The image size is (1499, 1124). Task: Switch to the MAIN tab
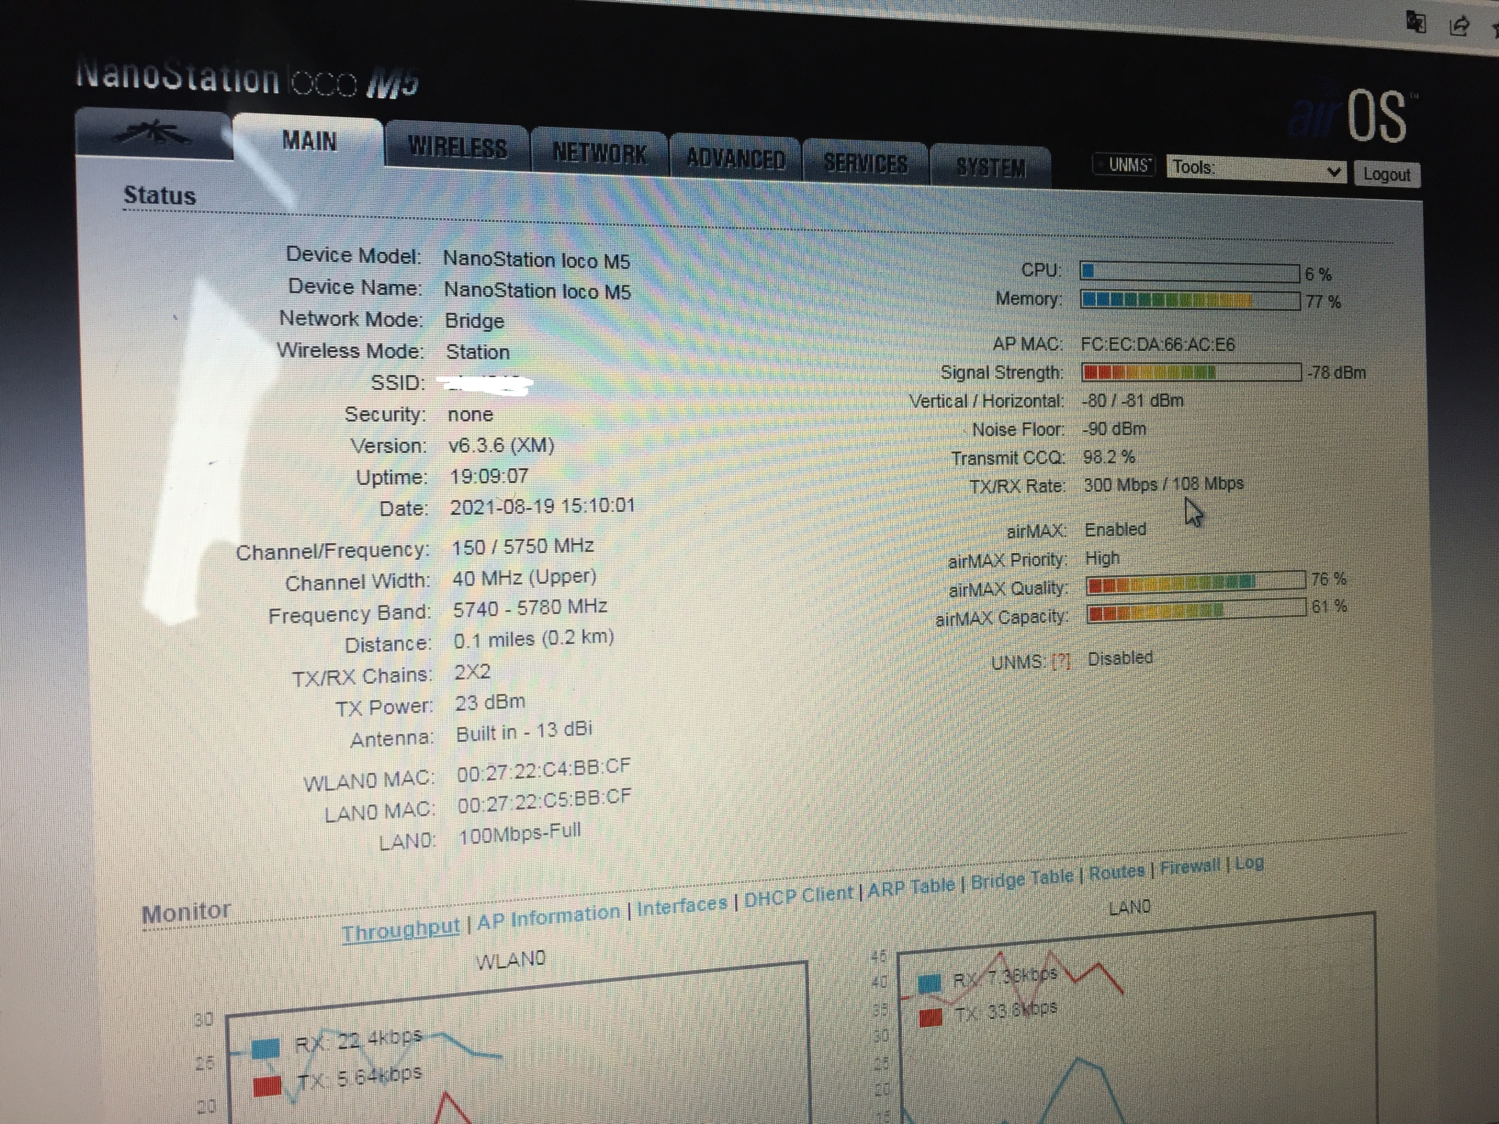click(309, 141)
